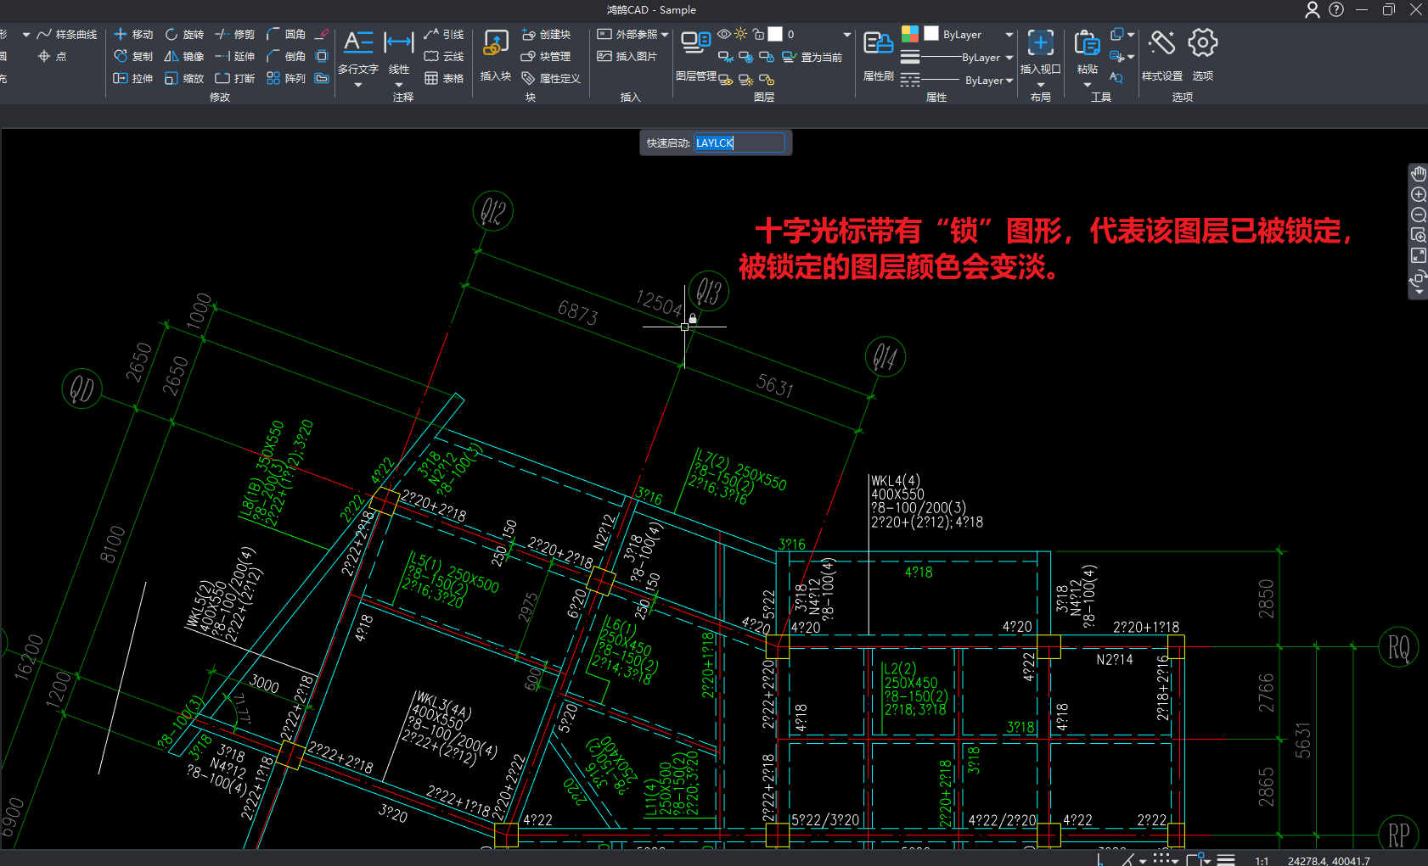The image size is (1428, 866).
Task: Expand the 多行文字 text dropdown
Action: pyautogui.click(x=357, y=84)
